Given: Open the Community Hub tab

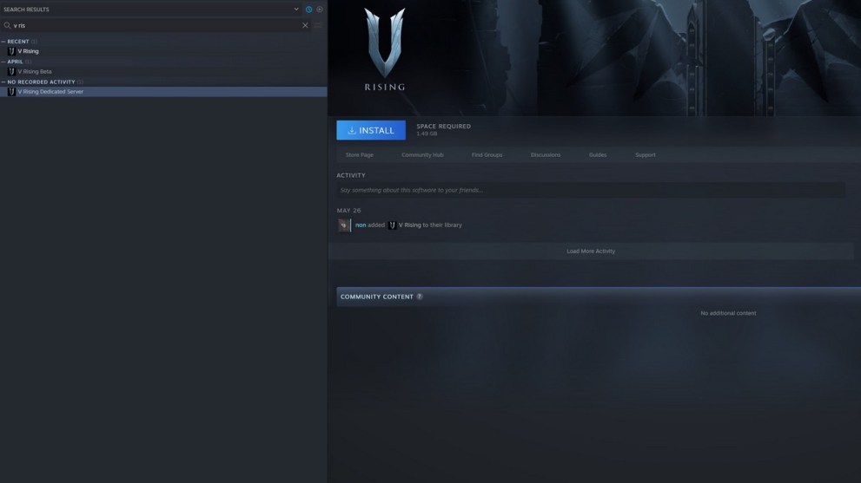Looking at the screenshot, I should pyautogui.click(x=422, y=155).
